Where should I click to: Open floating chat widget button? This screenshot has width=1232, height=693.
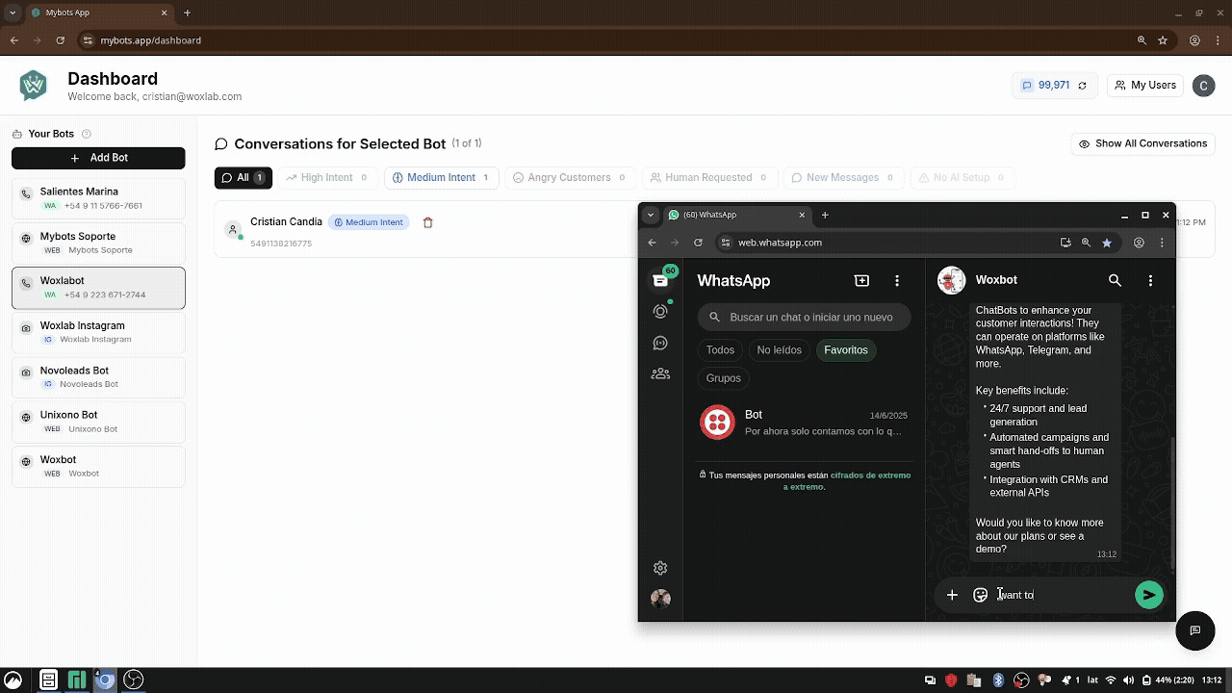(x=1194, y=630)
